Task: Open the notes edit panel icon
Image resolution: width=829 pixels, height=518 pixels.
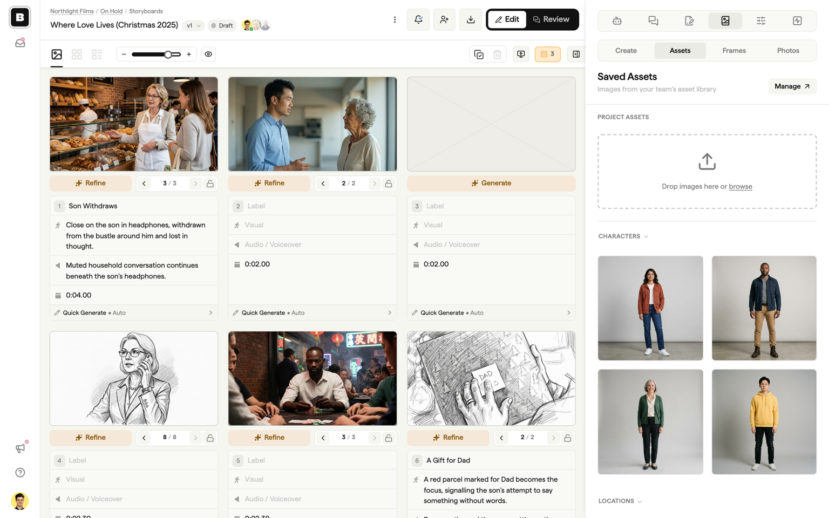Action: click(x=689, y=21)
